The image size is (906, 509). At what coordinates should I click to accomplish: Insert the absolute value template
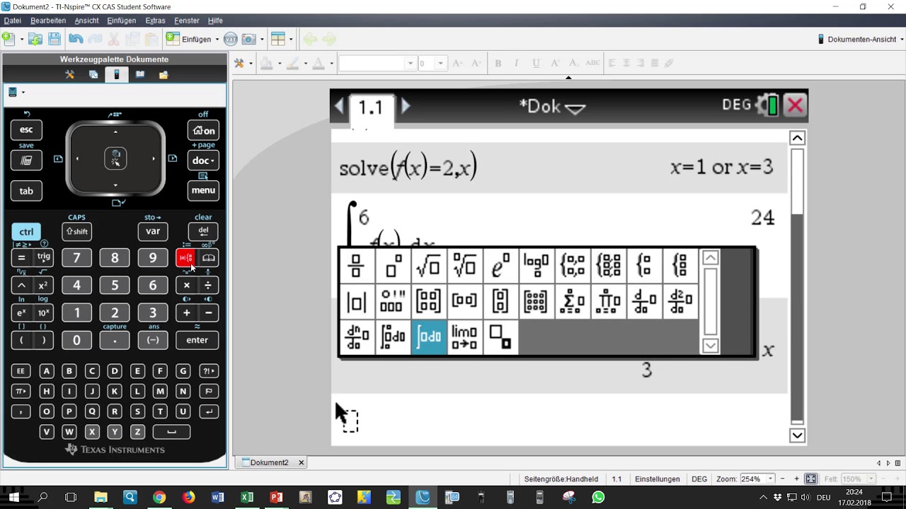357,301
